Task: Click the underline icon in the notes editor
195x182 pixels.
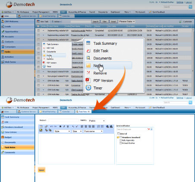Action: point(68,126)
